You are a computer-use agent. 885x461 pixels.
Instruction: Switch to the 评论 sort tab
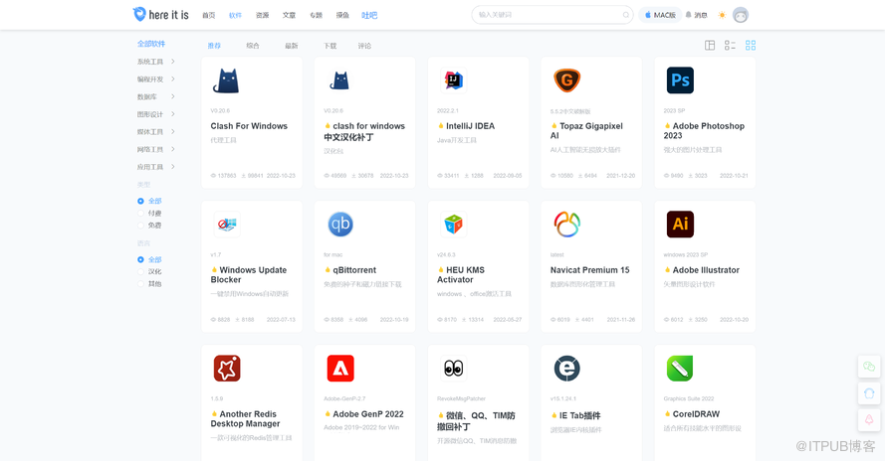point(364,46)
